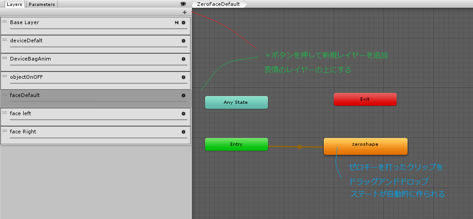This screenshot has width=473, height=219.
Task: Click the drag handle of DeviceBagAnim layer
Action: coord(5,58)
